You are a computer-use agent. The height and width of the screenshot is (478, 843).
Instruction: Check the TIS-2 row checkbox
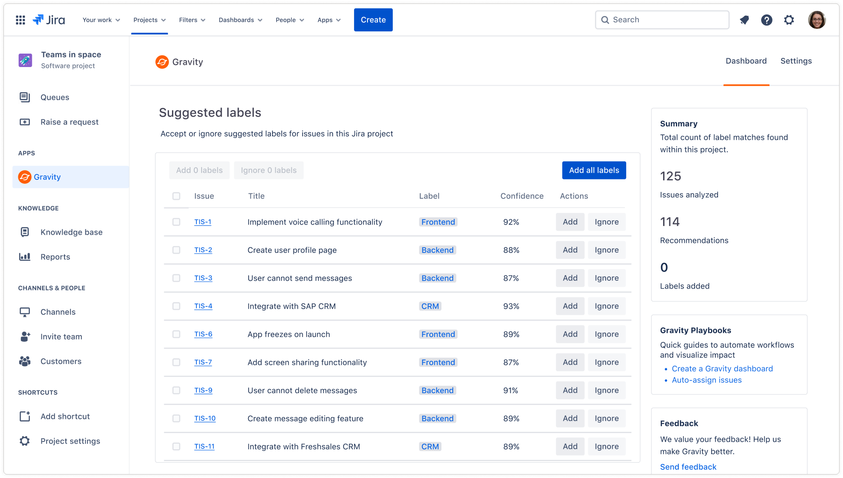[x=176, y=250]
